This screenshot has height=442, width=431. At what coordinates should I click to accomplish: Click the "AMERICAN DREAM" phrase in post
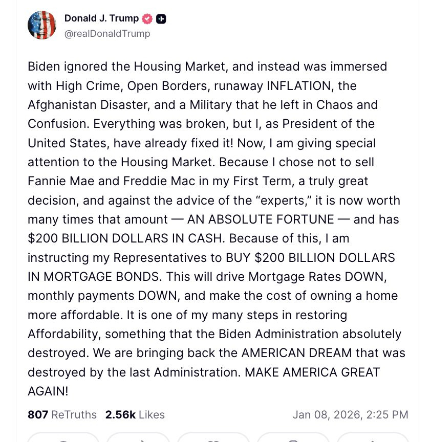pos(297,353)
